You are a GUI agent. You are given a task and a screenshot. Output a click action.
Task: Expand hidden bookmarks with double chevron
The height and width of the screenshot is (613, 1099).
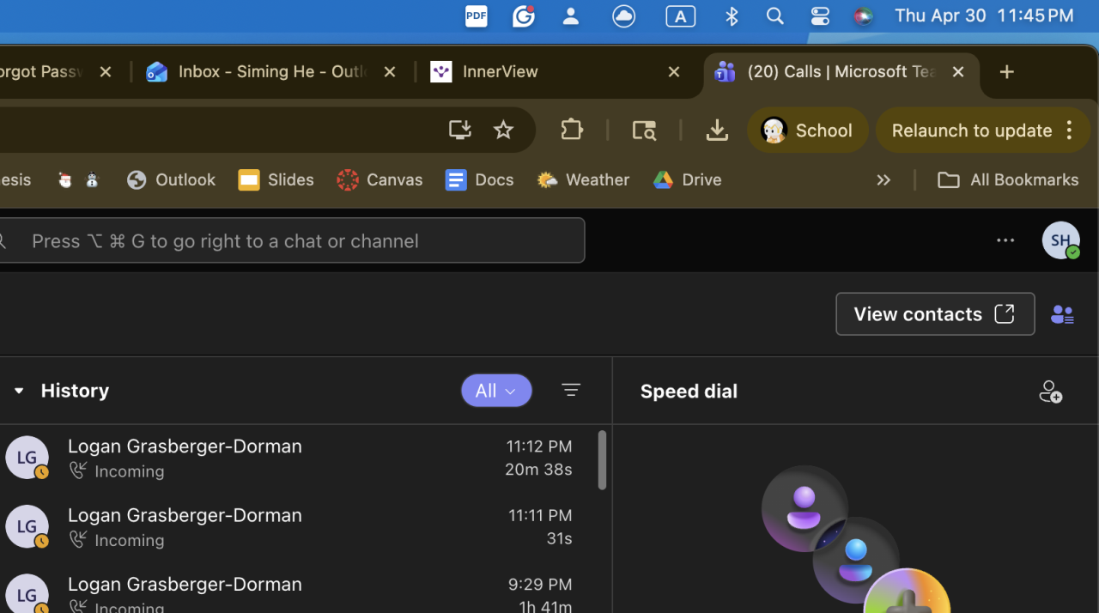point(883,180)
